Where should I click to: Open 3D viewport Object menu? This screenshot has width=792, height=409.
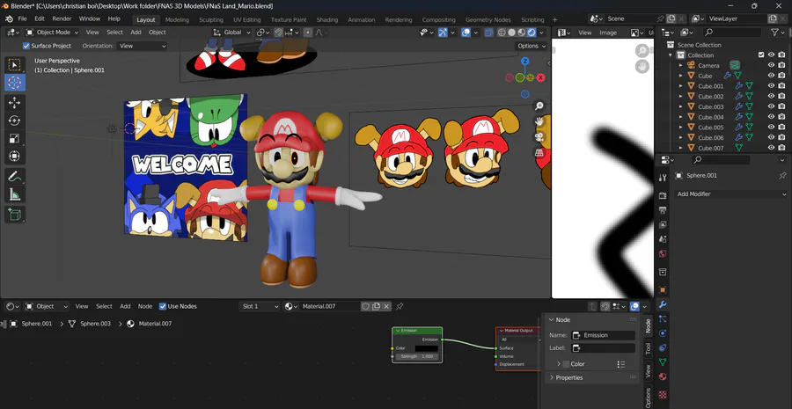point(158,33)
